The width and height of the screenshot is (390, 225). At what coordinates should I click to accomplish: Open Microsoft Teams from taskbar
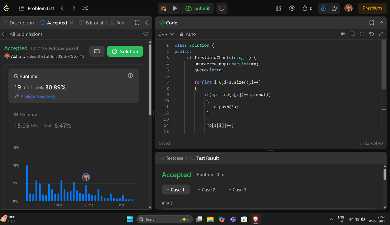pos(233,219)
